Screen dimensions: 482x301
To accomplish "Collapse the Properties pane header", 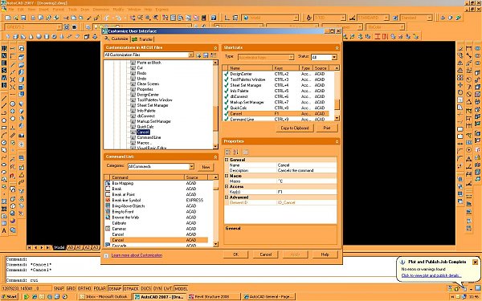I will (337, 141).
